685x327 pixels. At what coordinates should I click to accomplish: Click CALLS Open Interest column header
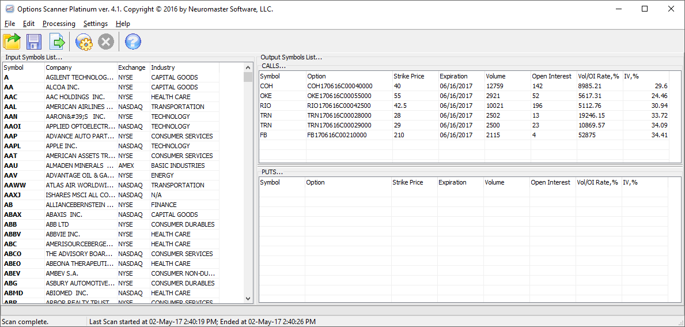[554, 76]
